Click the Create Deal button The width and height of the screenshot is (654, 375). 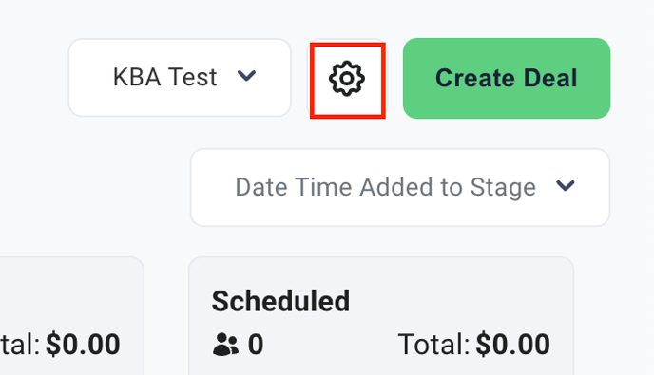507,79
